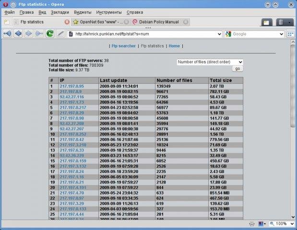The image size is (297, 230).
Task: Click the Ftp statistics page text
Action: [152, 46]
